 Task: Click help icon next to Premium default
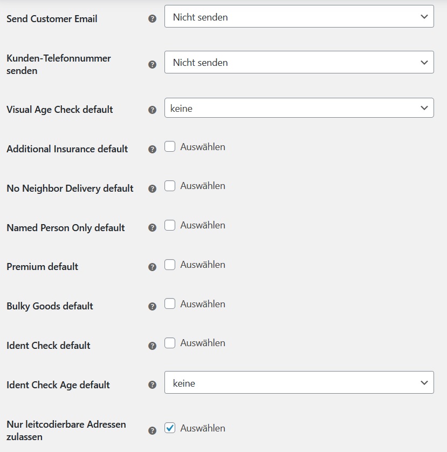pos(152,267)
